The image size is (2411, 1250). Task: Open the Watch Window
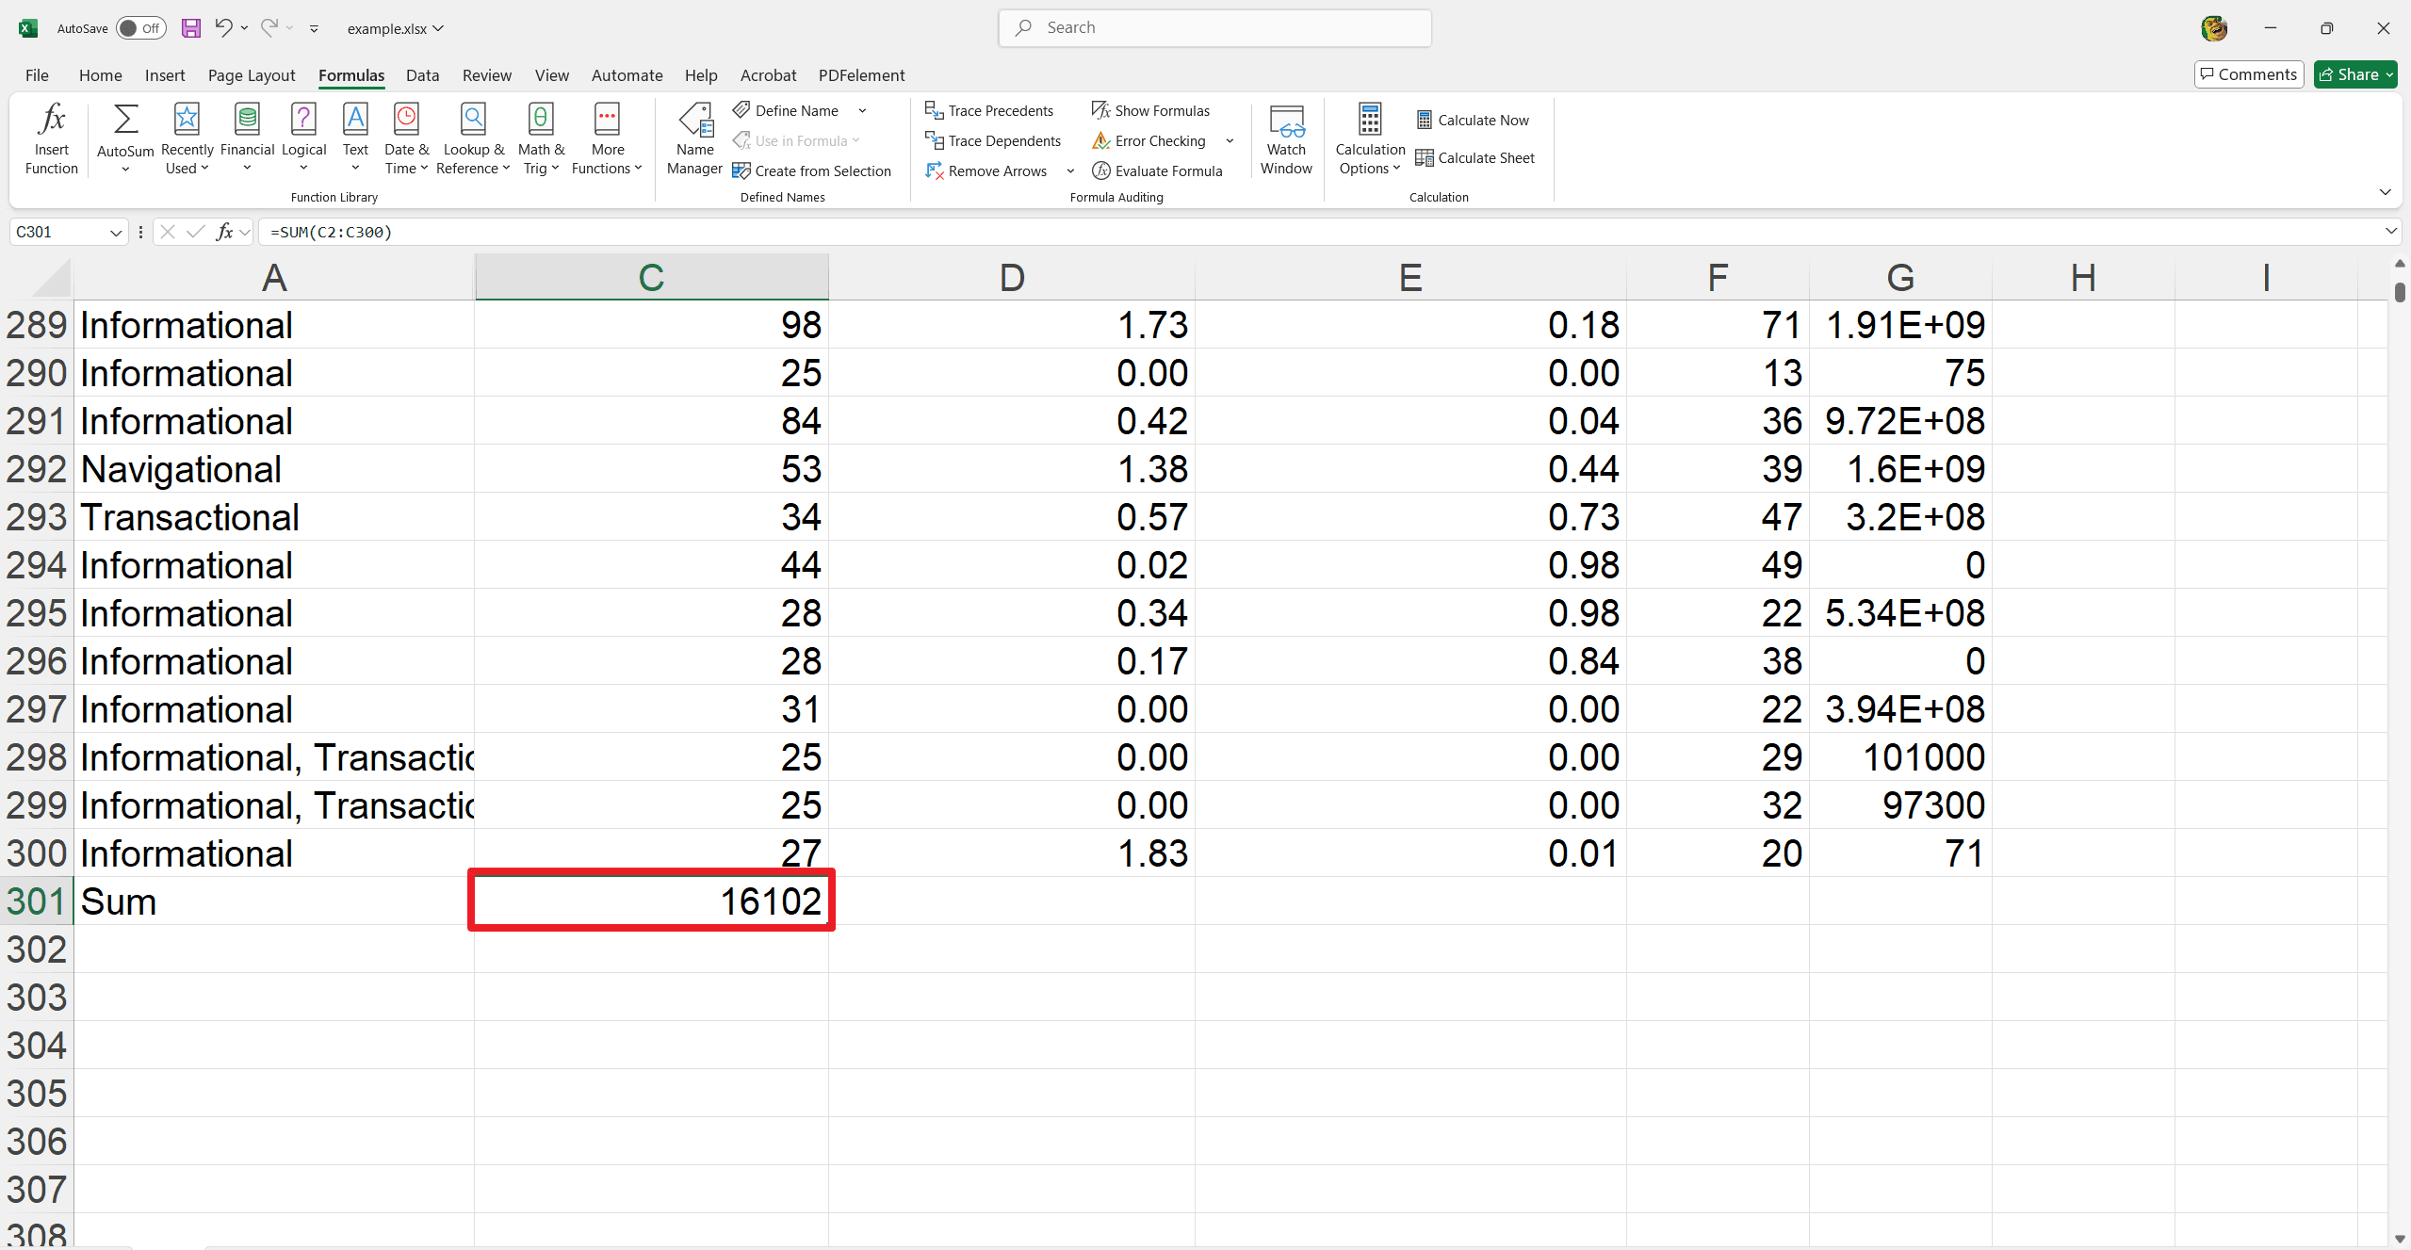1286,138
